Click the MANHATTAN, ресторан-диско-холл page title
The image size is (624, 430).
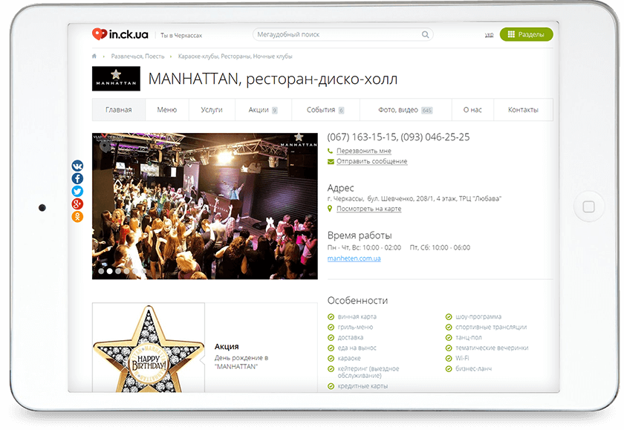273,79
